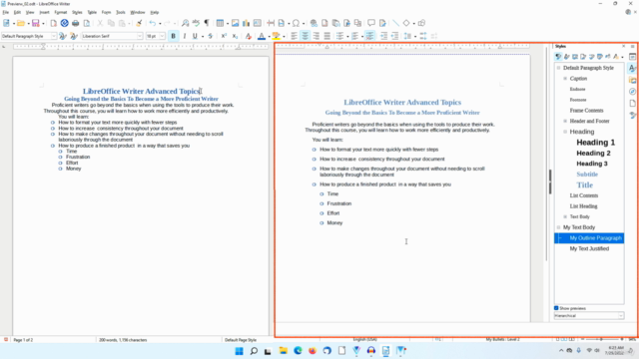This screenshot has width=639, height=359.
Task: Select the Subtitle style entry
Action: [x=587, y=175]
